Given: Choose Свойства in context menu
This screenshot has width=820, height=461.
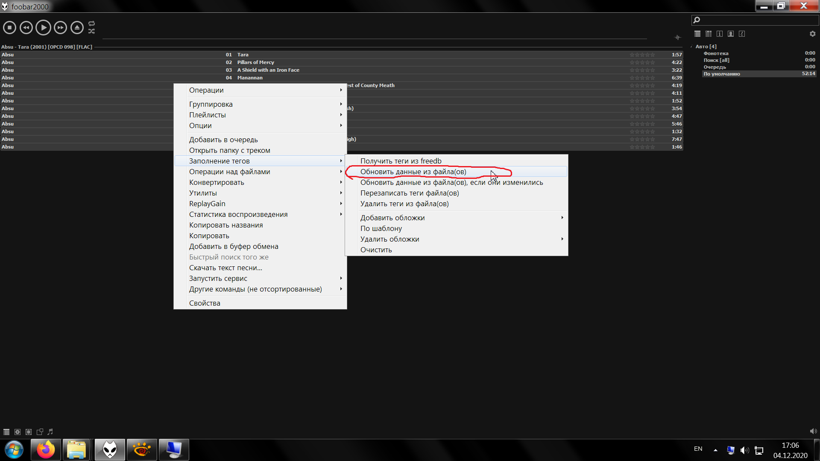Looking at the screenshot, I should pos(205,303).
